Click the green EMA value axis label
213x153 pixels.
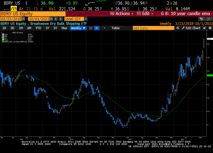(210, 75)
